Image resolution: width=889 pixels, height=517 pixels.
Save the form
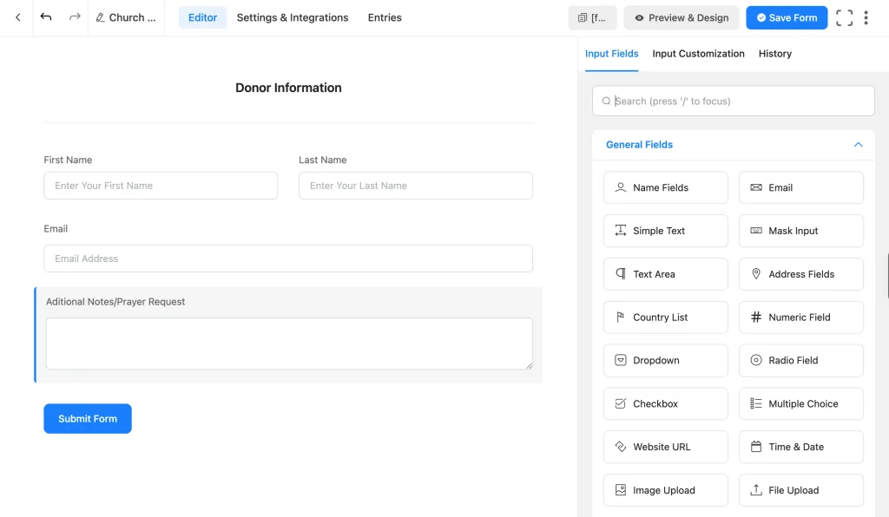click(x=787, y=17)
